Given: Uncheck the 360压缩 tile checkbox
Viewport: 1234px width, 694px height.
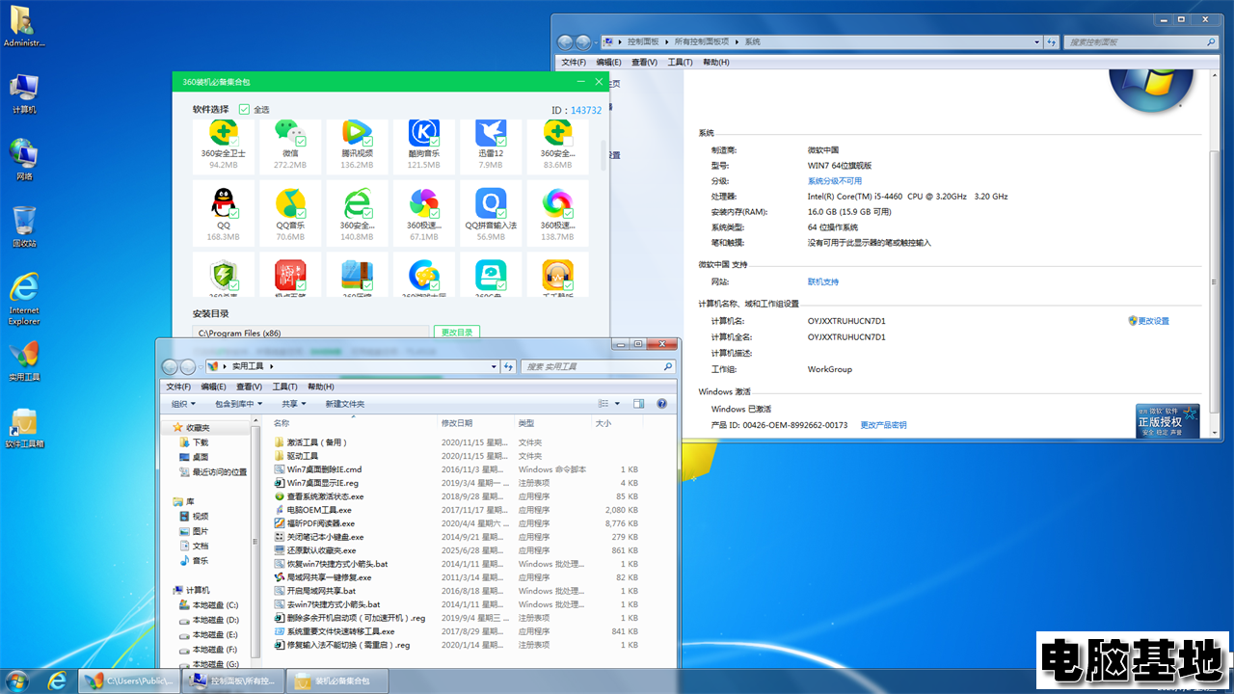Looking at the screenshot, I should pyautogui.click(x=367, y=285).
